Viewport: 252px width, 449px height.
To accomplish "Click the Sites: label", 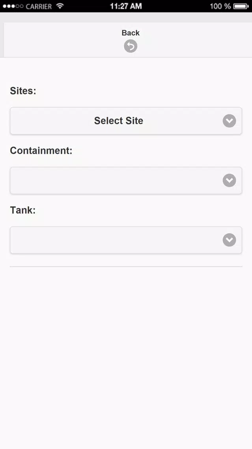I will point(23,91).
